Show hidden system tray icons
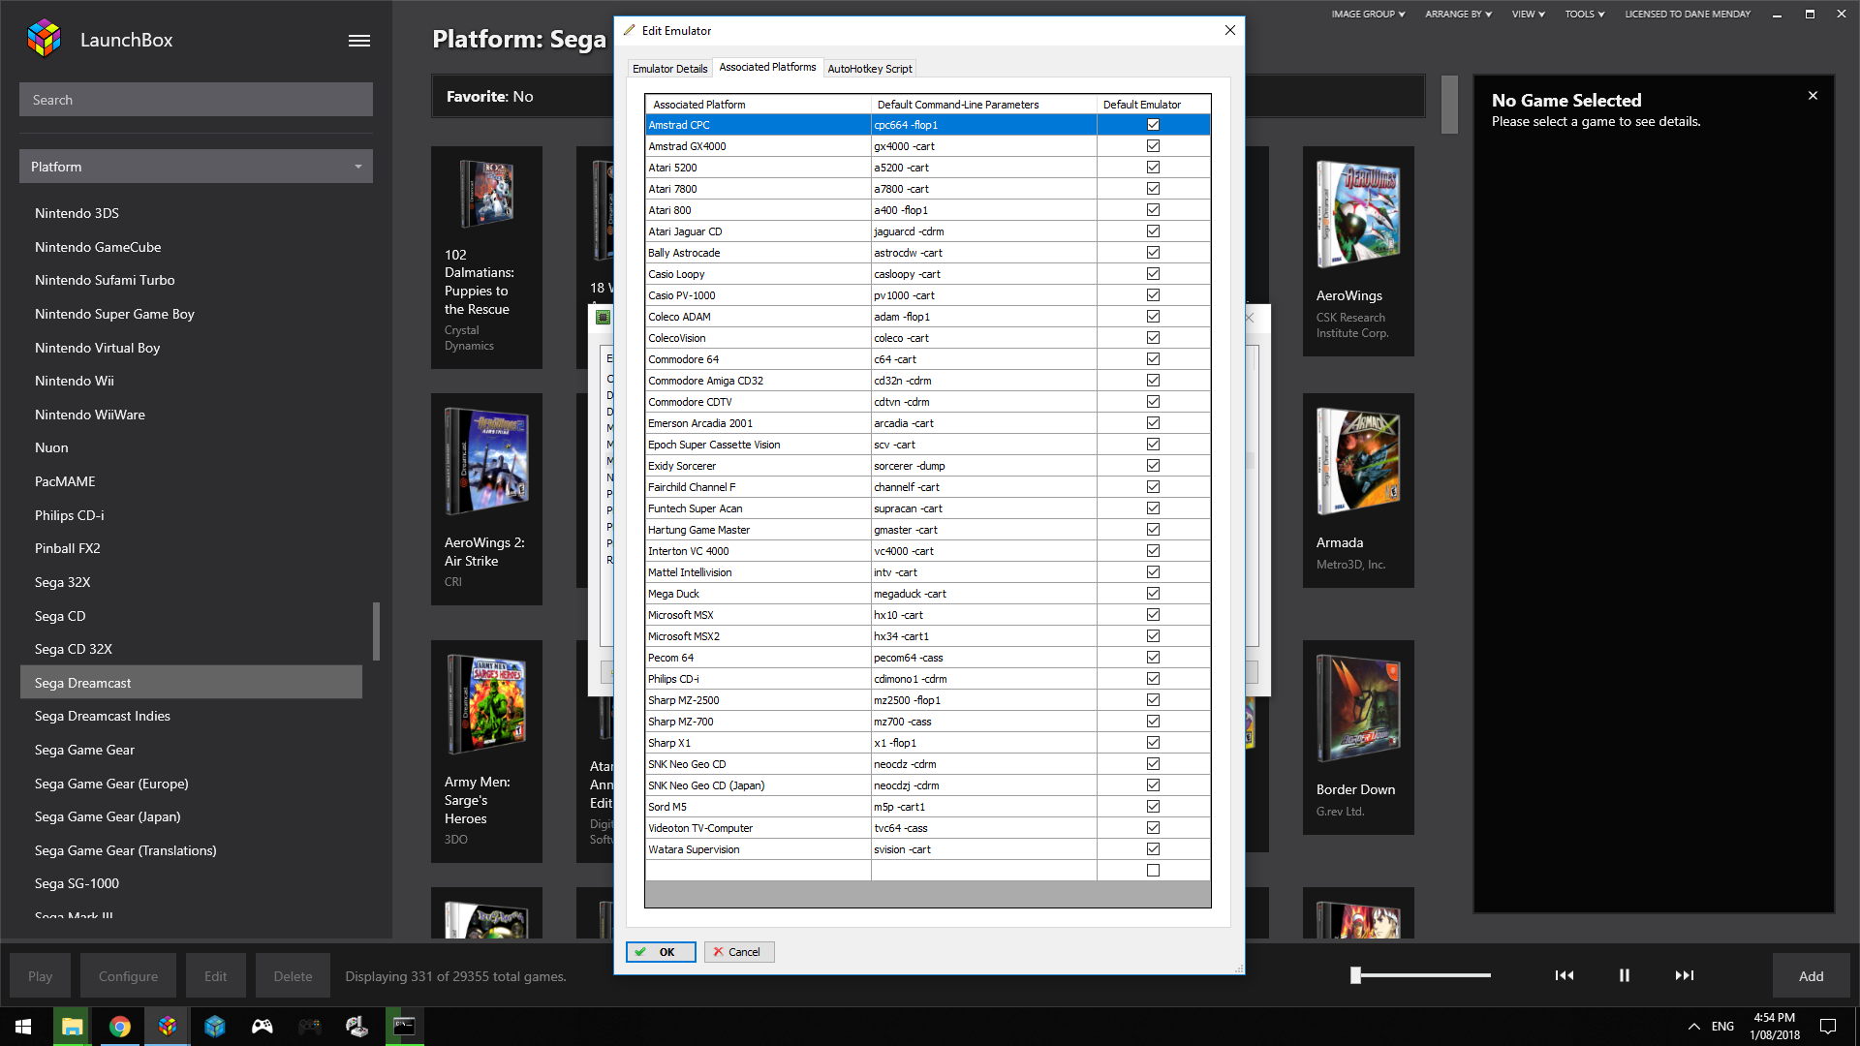This screenshot has height=1046, width=1860. point(1693,1027)
